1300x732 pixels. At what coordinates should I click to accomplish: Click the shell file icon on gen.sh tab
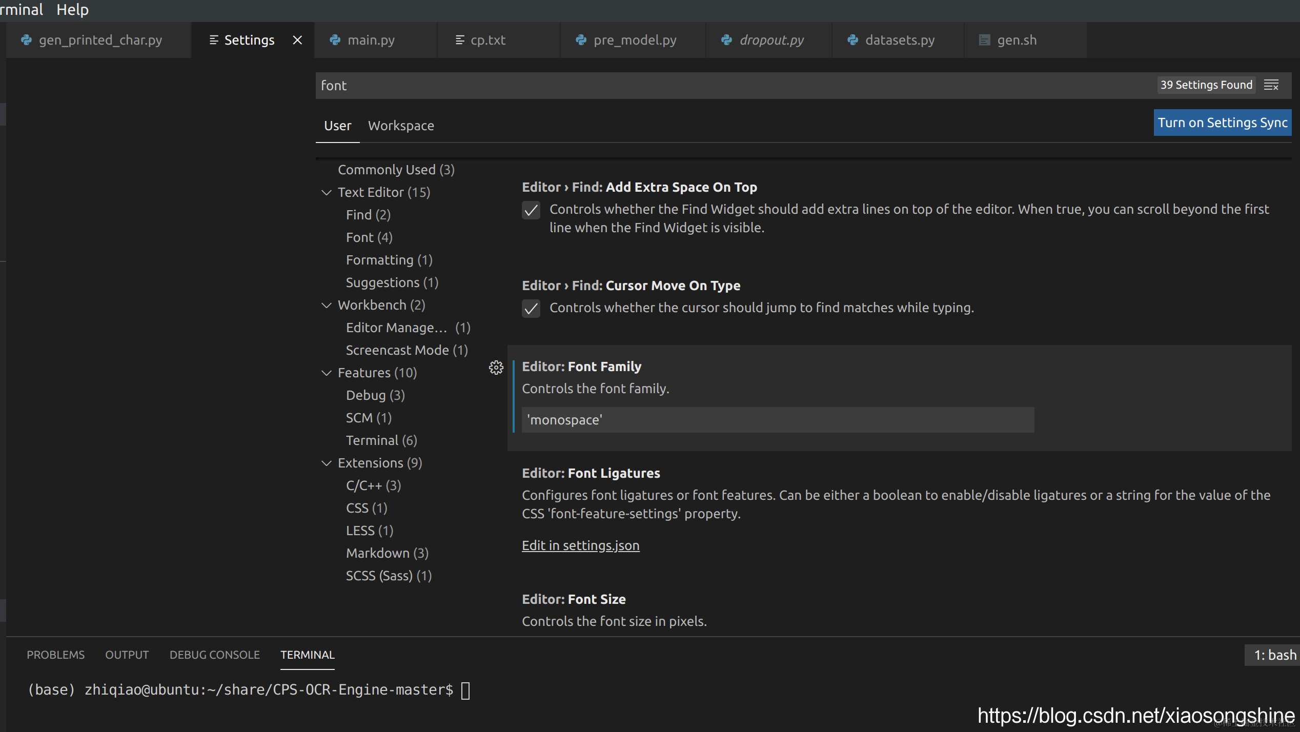click(984, 40)
